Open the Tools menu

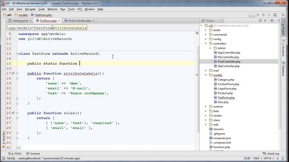[71, 9]
